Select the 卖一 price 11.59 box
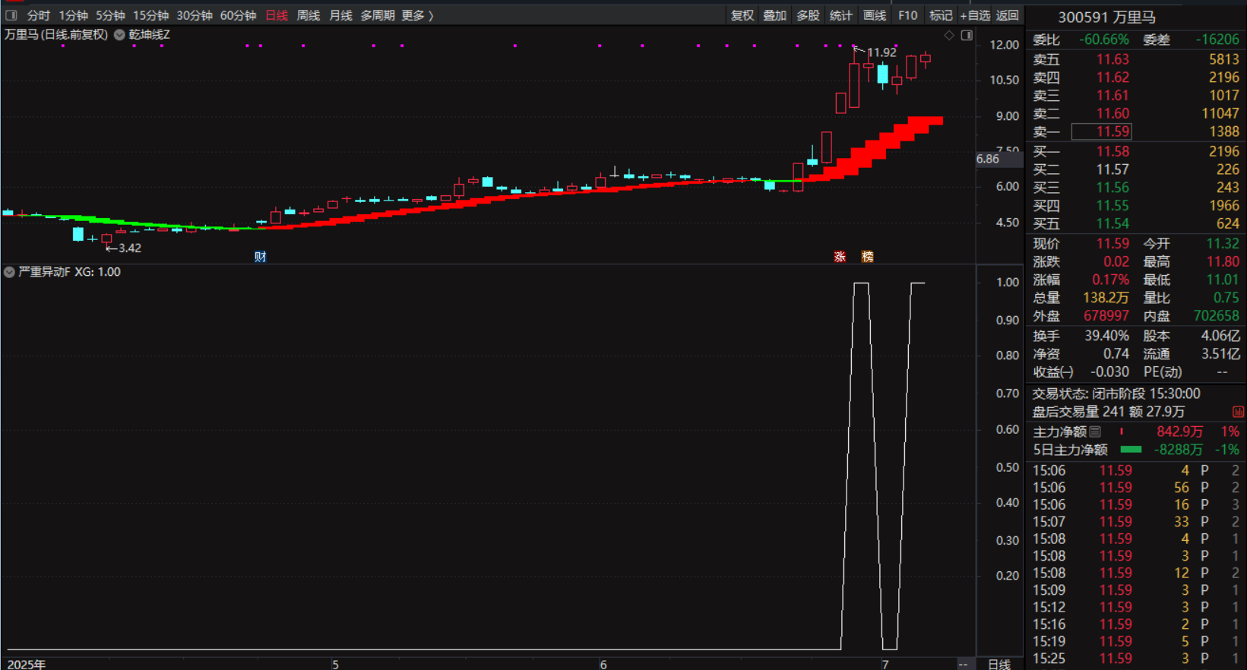This screenshot has height=670, width=1247. (x=1101, y=131)
